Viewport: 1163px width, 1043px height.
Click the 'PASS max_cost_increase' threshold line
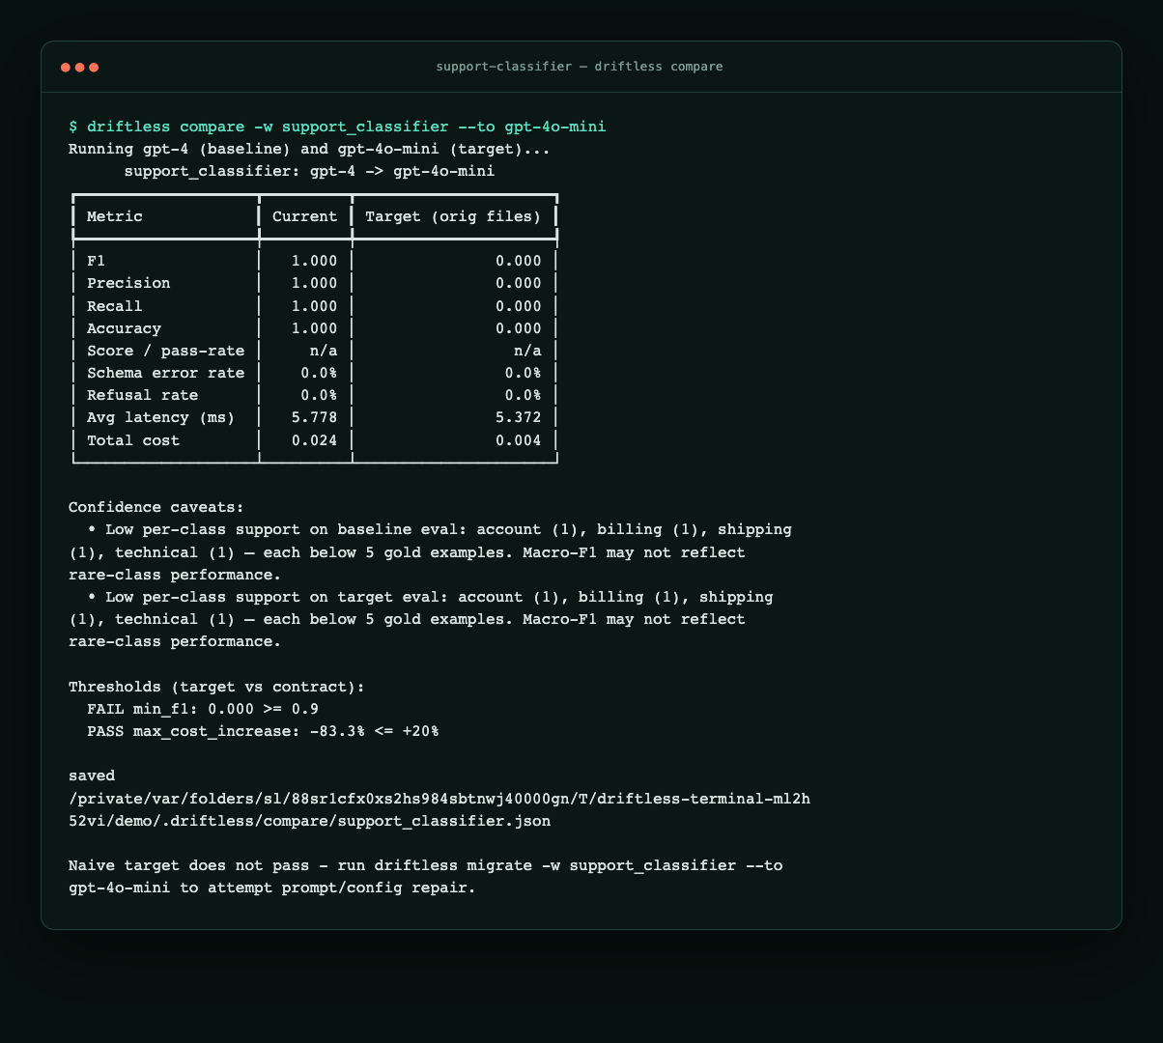263,731
